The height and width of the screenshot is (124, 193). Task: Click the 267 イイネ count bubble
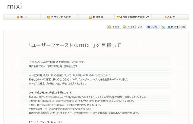[x=140, y=27]
